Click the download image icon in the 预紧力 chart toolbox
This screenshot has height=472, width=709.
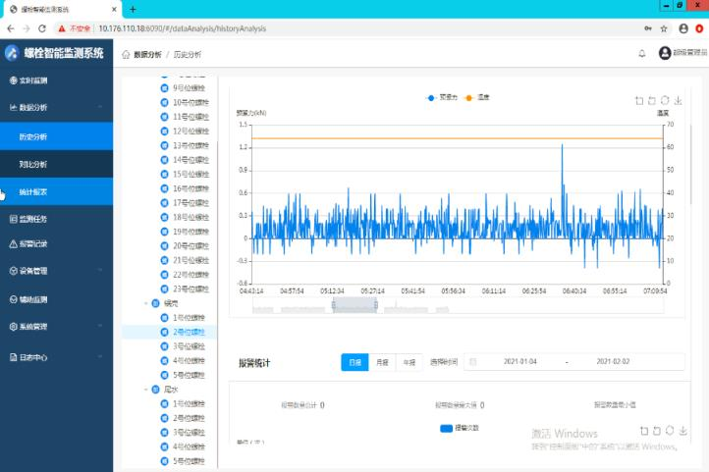coord(678,101)
